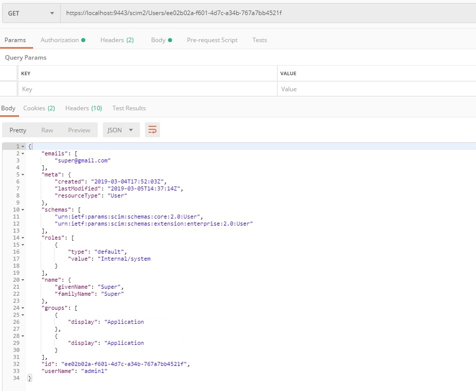Click the query param Value input field

tap(376, 89)
